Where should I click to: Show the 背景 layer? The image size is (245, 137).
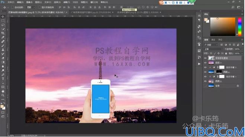(x=205, y=86)
